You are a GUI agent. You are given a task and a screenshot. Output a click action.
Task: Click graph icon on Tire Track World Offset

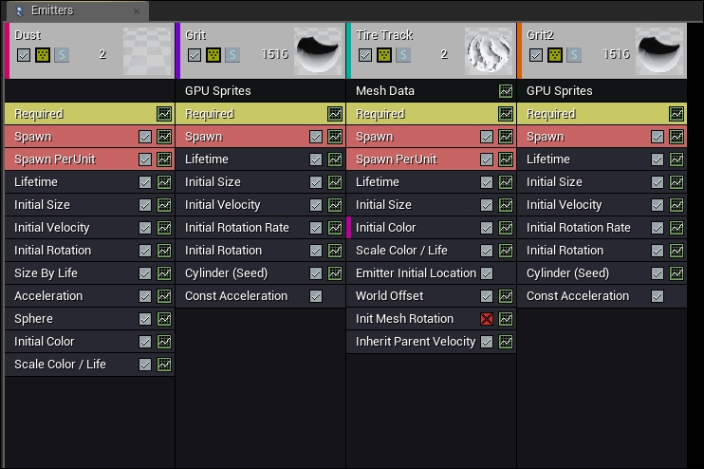(506, 296)
